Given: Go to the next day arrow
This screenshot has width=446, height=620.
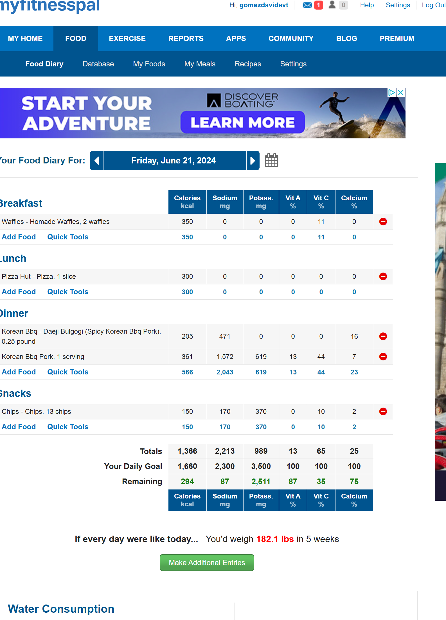Looking at the screenshot, I should click(253, 161).
